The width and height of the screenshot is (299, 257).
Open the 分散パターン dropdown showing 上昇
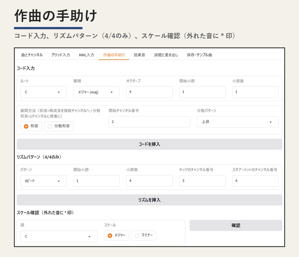(238, 122)
